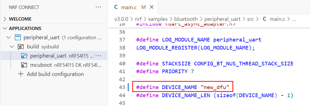Collapse the build sysbuild node
310x106 pixels.
tap(12, 47)
